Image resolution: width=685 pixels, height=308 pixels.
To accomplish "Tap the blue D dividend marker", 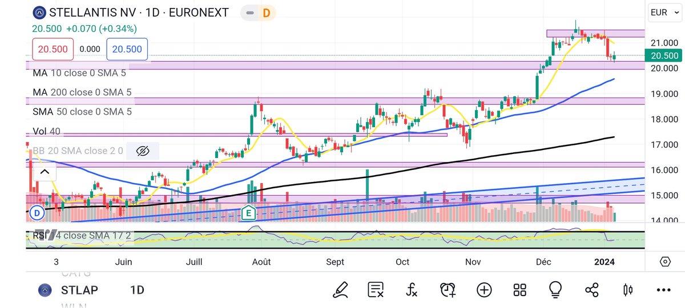I will 37,213.
